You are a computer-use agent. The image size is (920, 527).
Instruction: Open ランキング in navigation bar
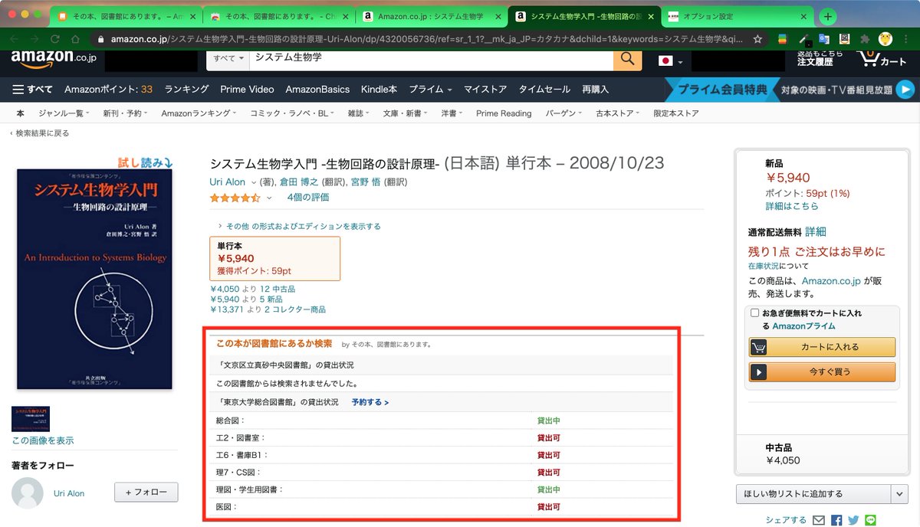(186, 90)
